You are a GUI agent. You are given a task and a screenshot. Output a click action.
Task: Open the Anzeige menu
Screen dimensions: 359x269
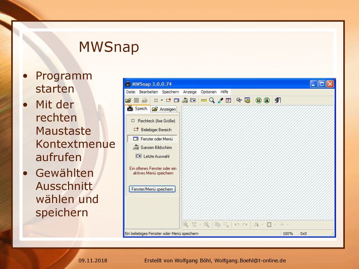point(190,92)
